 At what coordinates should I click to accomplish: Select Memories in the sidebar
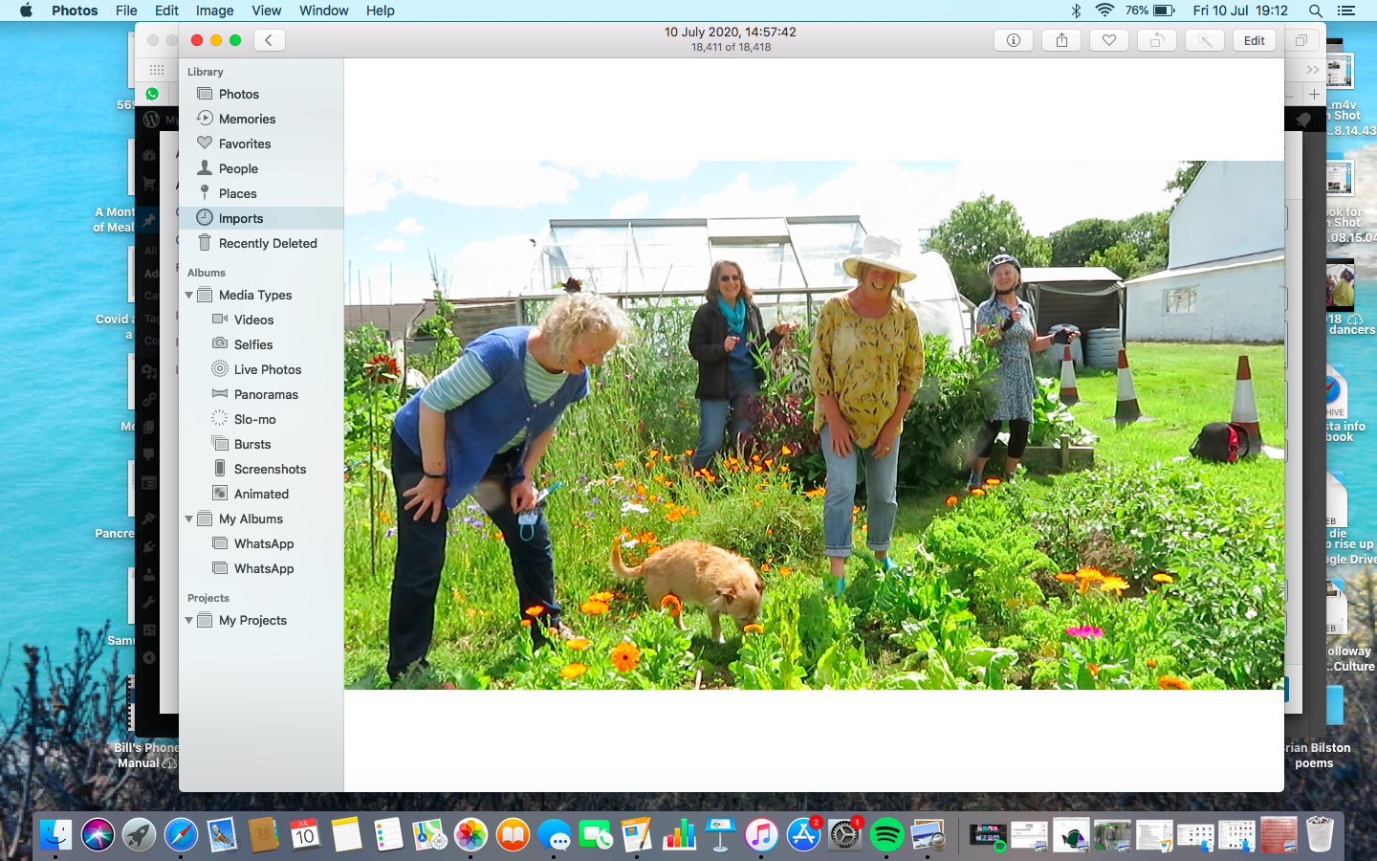pos(247,119)
